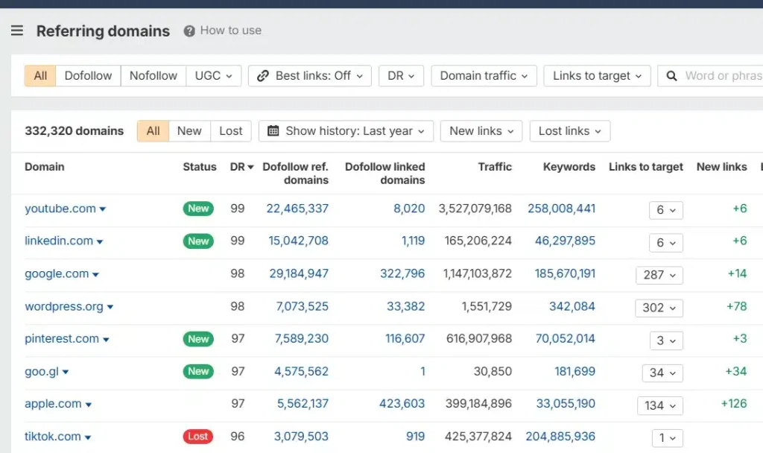Open wordpress.org links to target 302 dropdown
Viewport: 763px width, 453px height.
[659, 308]
